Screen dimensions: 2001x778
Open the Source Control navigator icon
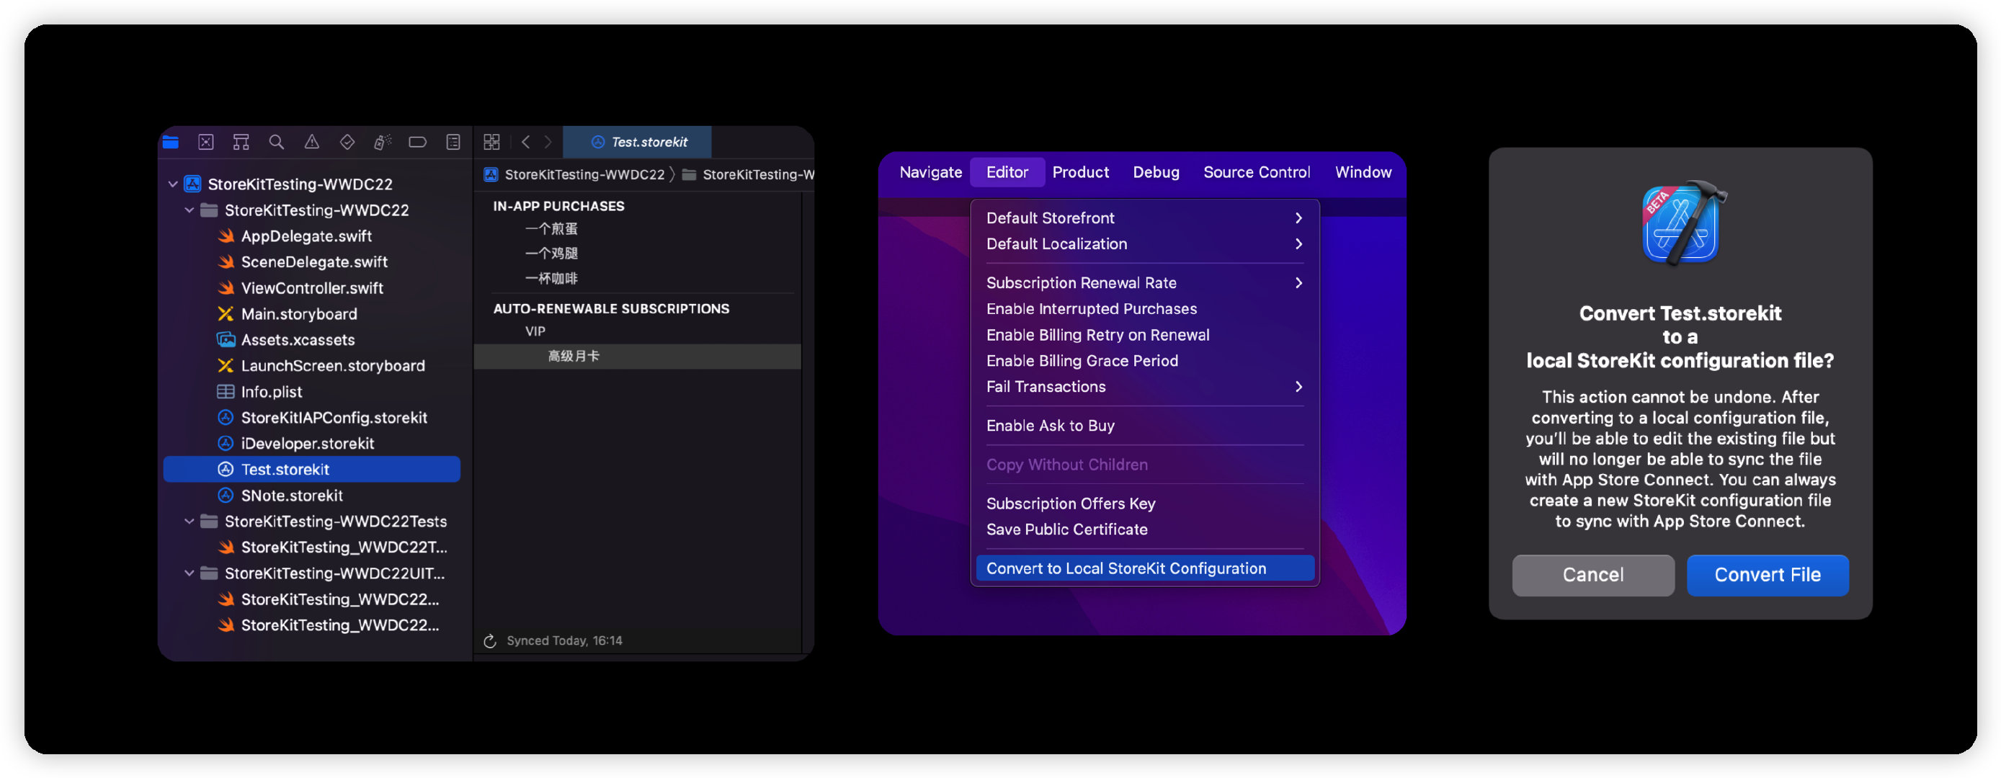(x=206, y=142)
